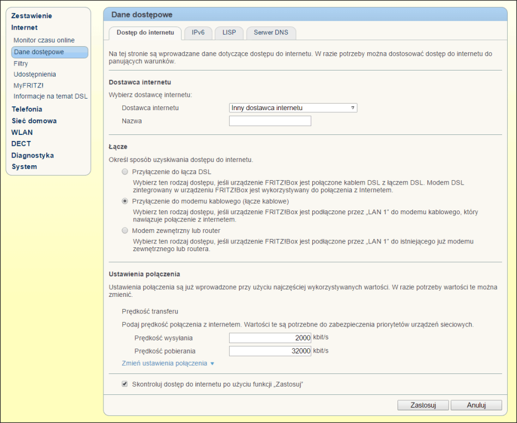Click the Nazwa text field
This screenshot has width=517, height=423.
tap(270, 121)
